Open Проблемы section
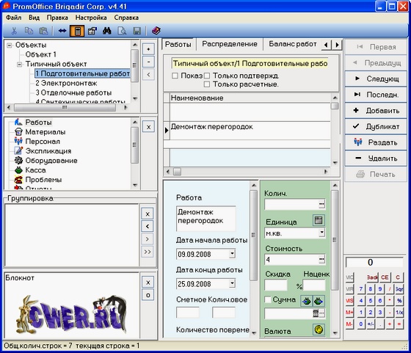 point(43,180)
